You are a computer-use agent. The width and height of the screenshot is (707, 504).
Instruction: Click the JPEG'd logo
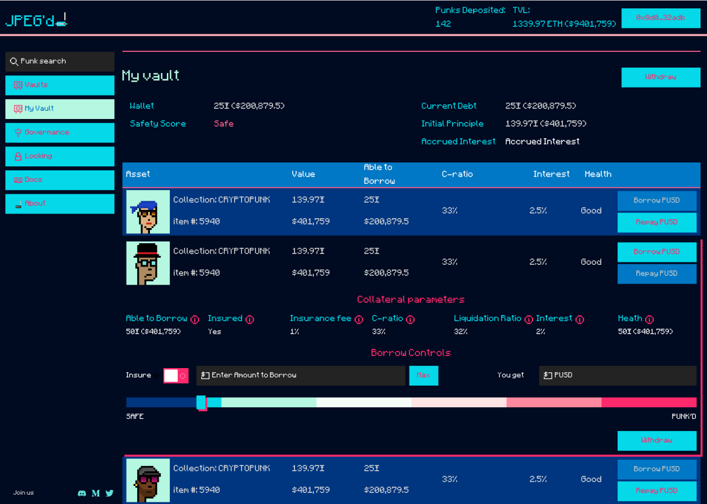coord(36,20)
